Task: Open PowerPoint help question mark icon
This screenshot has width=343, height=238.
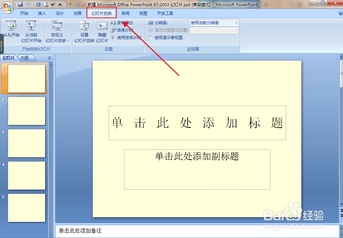Action: pos(340,13)
